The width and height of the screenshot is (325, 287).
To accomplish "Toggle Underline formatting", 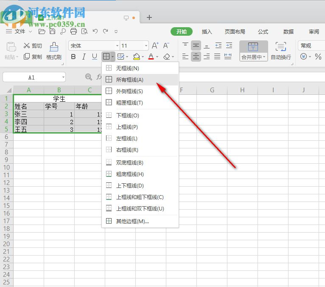I will (x=95, y=57).
